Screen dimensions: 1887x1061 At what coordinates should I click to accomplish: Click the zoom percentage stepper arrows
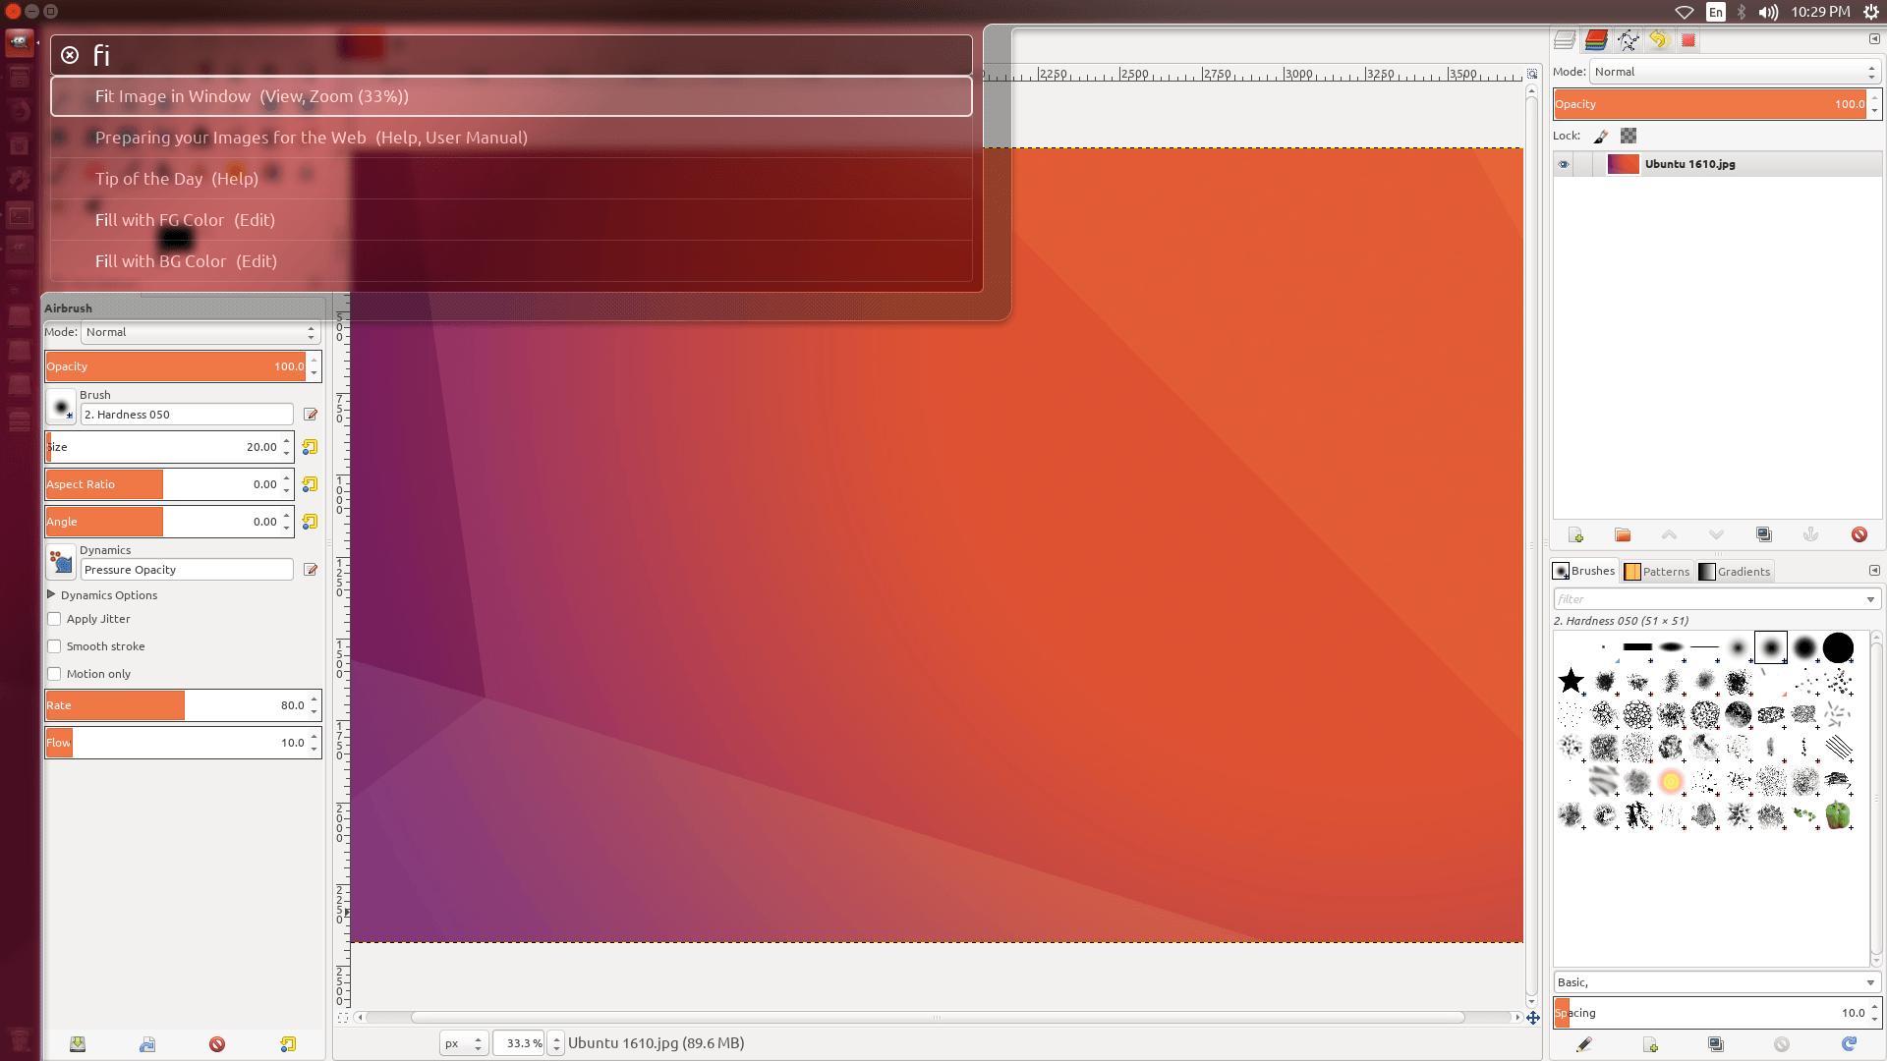(556, 1043)
